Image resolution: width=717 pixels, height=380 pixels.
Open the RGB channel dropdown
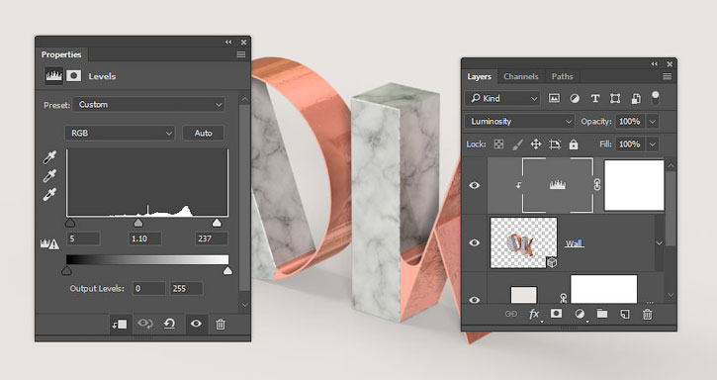point(120,134)
